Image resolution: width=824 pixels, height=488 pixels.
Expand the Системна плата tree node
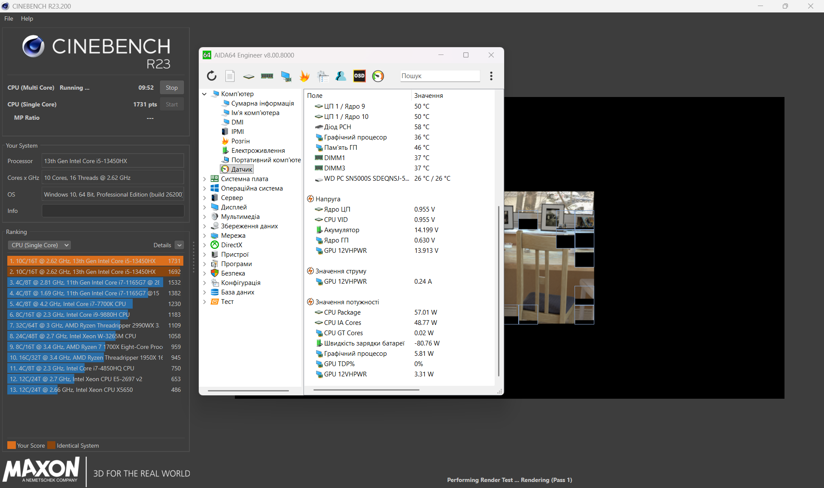[204, 179]
